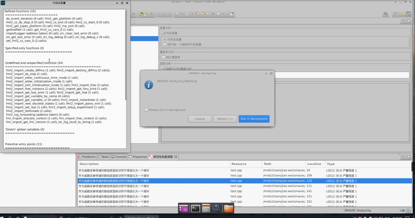Image resolution: width=415 pixels, height=218 pixels.
Task: Switch to the folder perspective icon
Action: (x=404, y=14)
